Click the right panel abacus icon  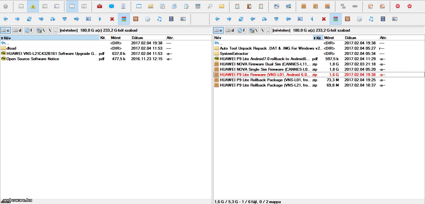347,19
